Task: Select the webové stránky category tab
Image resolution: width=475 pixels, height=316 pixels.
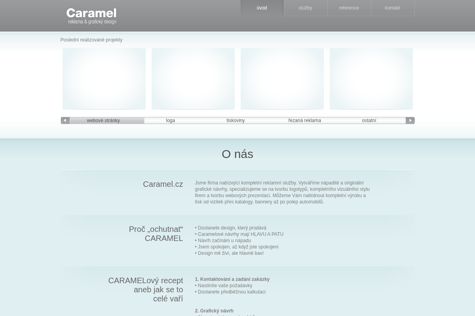Action: tap(103, 120)
